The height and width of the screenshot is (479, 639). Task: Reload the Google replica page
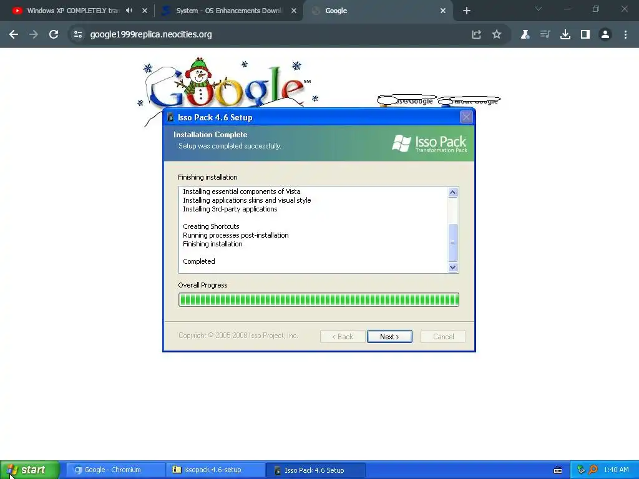coord(54,35)
